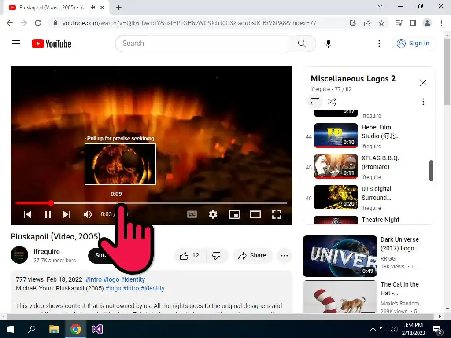Pause the playing video
Viewport: 451px width, 338px height.
tap(48, 214)
